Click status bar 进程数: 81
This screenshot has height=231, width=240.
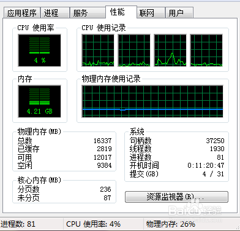click(18, 224)
